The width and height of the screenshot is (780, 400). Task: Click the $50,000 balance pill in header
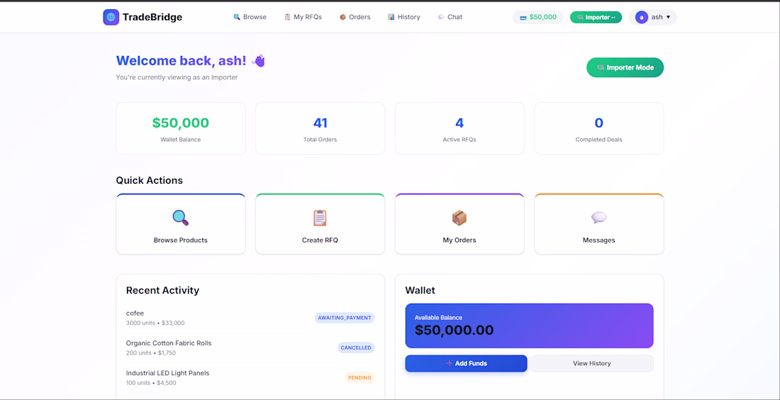point(537,18)
